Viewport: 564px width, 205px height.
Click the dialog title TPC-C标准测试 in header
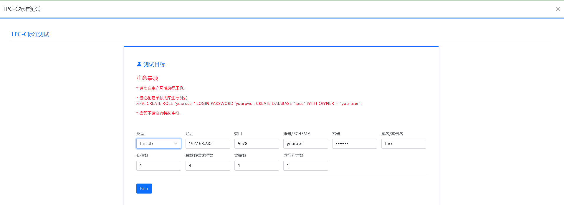tap(21, 9)
